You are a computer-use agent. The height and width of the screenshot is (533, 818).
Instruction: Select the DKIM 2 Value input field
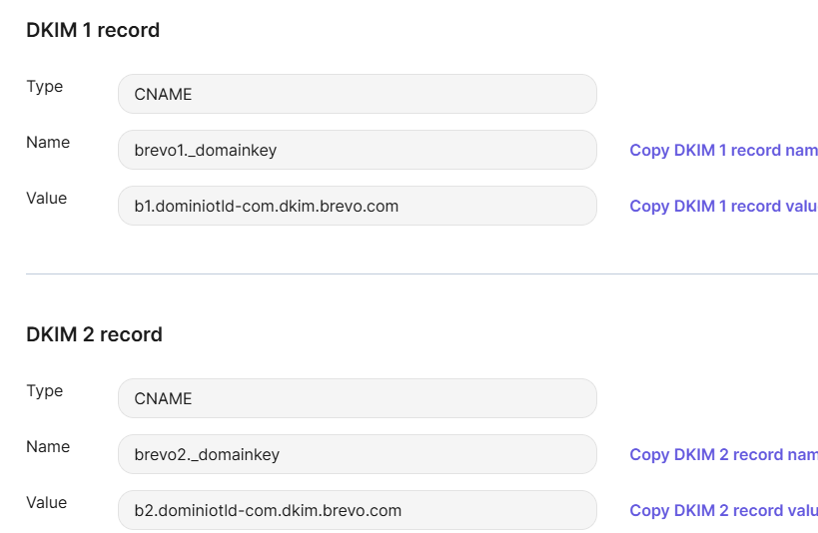(357, 510)
